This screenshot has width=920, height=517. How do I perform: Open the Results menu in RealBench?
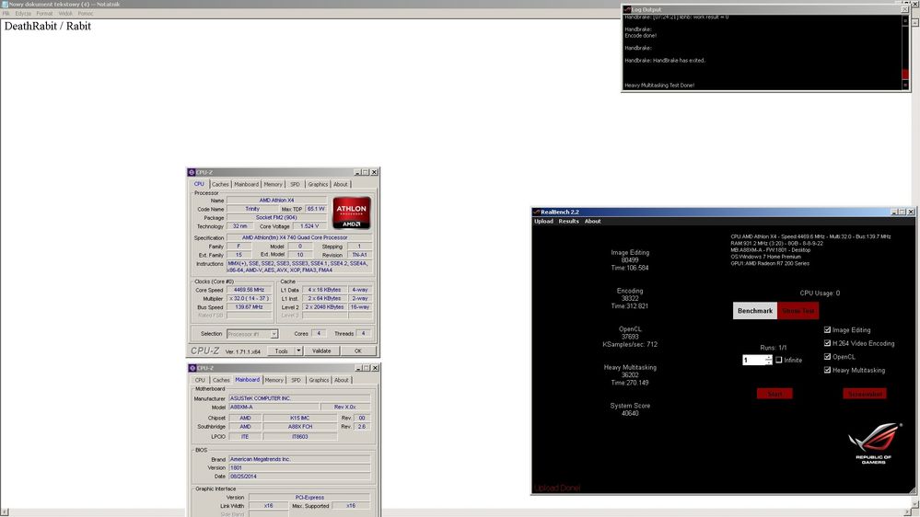pyautogui.click(x=568, y=221)
